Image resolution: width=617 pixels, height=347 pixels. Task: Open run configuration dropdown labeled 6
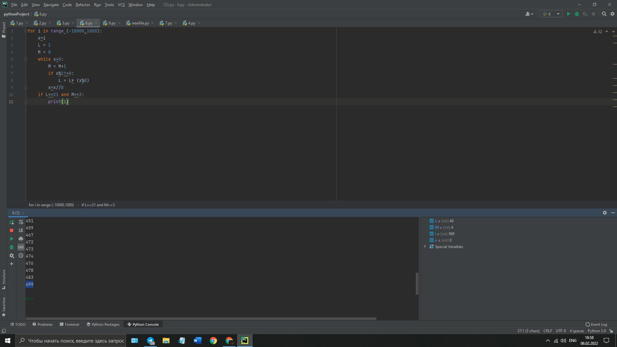[x=551, y=14]
